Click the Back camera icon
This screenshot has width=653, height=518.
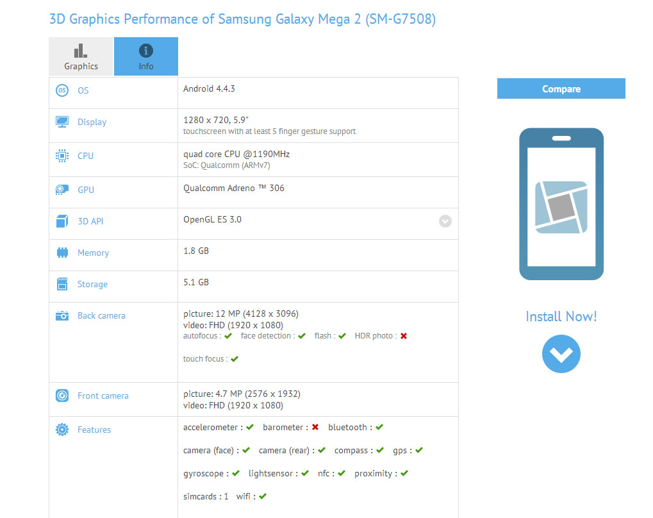click(x=62, y=315)
